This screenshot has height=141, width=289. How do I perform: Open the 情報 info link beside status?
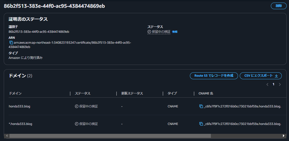[175, 32]
